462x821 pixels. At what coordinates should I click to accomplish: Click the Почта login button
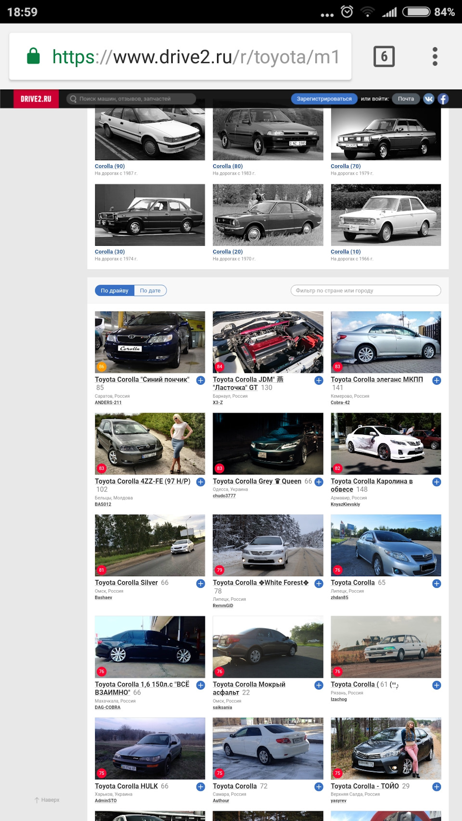coord(406,99)
